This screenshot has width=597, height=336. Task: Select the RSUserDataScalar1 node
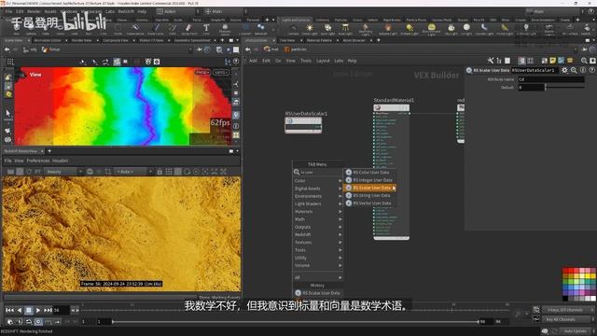tap(303, 125)
